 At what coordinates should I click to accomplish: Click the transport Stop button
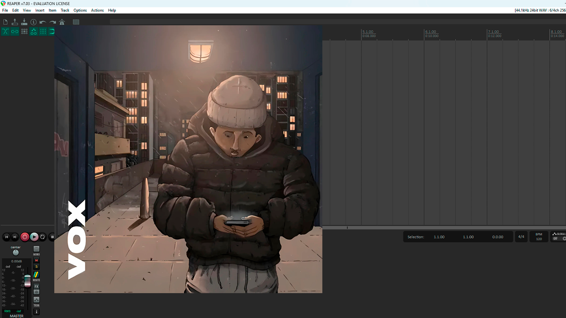[x=51, y=237]
